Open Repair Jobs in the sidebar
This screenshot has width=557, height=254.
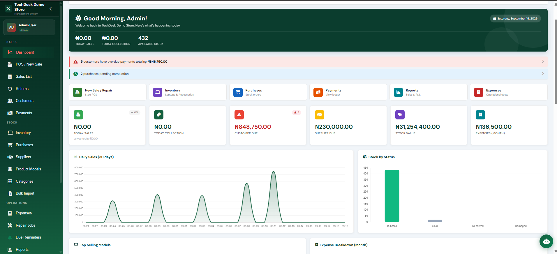pos(29,225)
